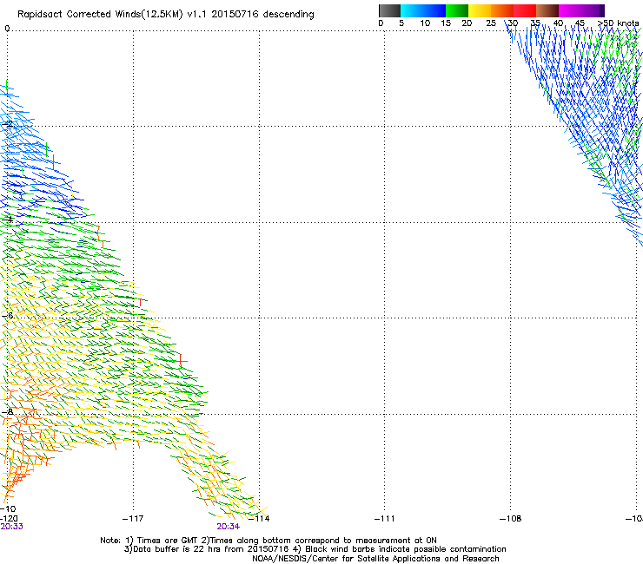
Task: Click the 20:34 purple time stamp
Action: pyautogui.click(x=228, y=527)
